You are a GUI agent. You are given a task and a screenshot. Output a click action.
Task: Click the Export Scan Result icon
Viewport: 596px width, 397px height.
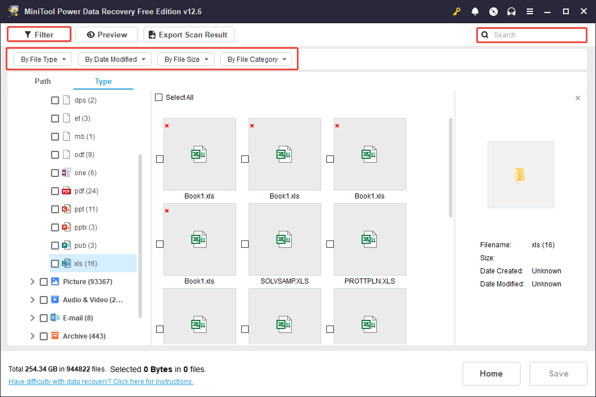point(152,35)
